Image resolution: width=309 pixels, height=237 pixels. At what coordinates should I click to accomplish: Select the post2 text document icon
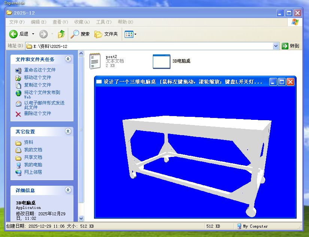(95, 61)
